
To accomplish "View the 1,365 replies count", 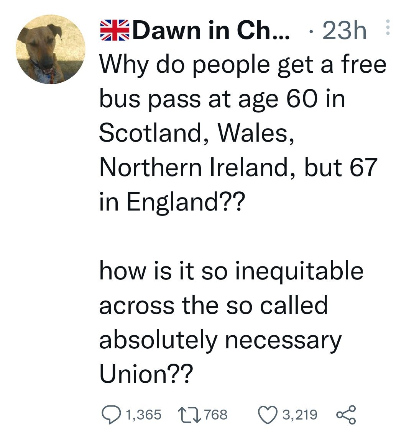I will [x=144, y=415].
